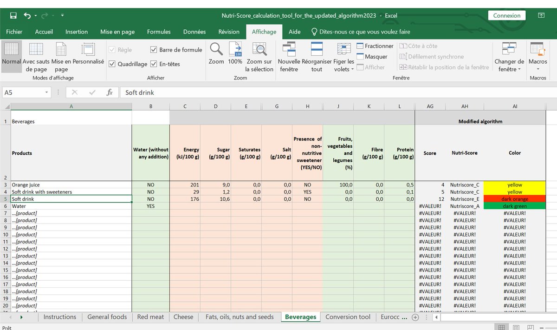Open the Formules ribbon tab
The image size is (557, 330).
click(x=159, y=32)
